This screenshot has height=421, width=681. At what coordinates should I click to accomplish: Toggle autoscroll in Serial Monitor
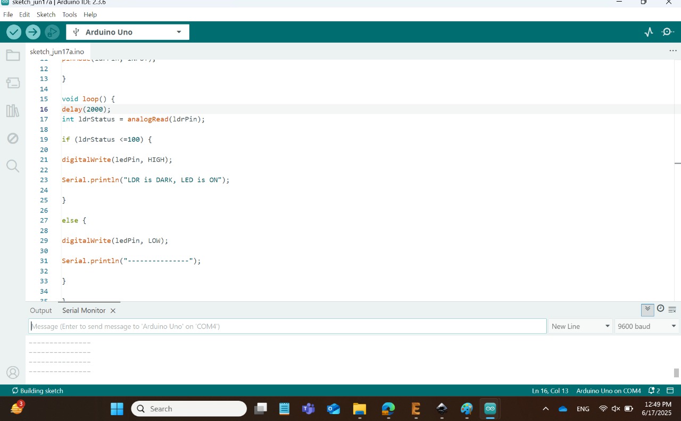647,309
